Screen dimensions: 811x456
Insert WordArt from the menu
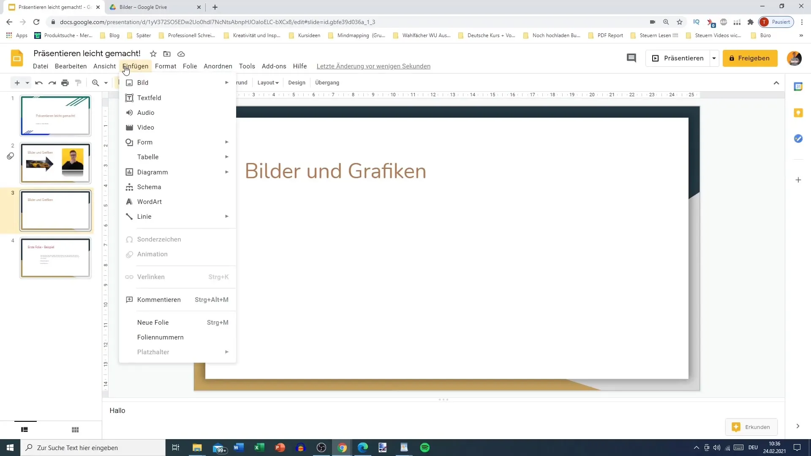click(177, 202)
